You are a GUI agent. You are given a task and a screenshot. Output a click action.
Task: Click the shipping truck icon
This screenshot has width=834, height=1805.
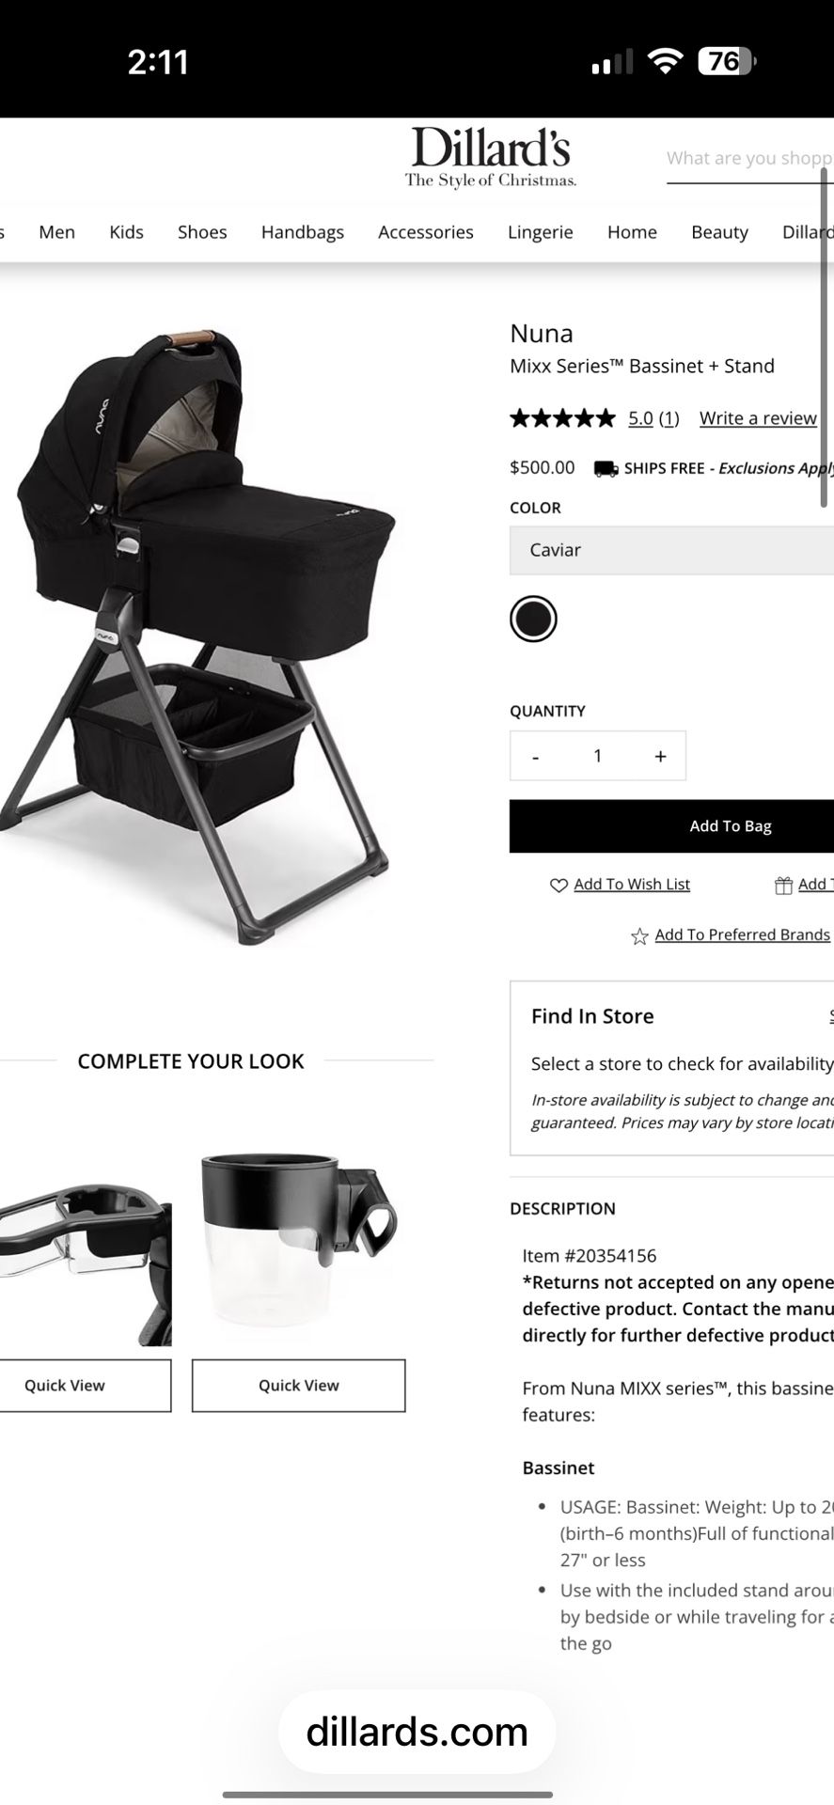pyautogui.click(x=606, y=468)
